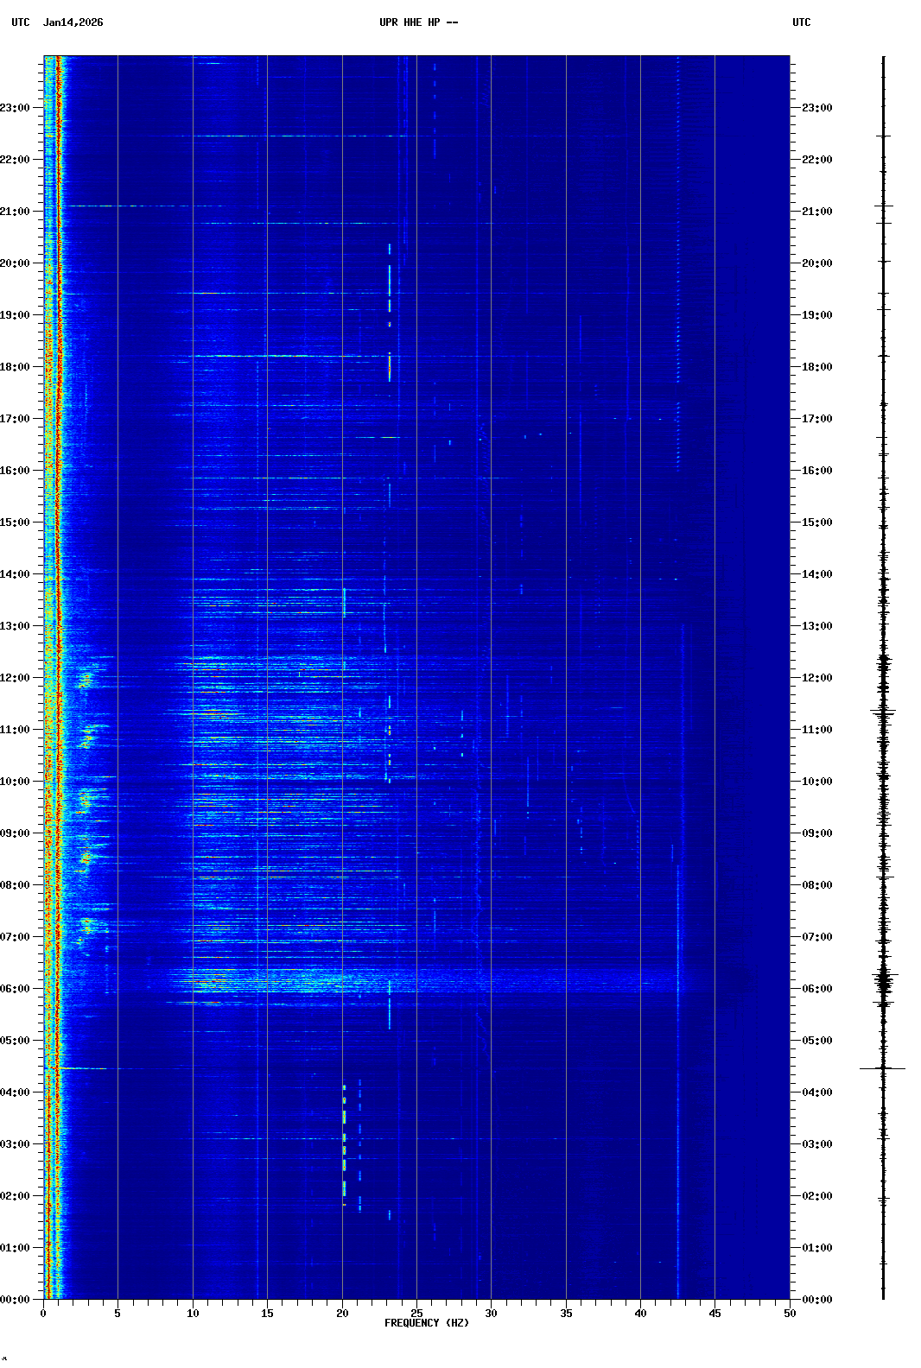The image size is (921, 1368).
Task: Click the yellow 20 Hz tone near 03:00
Action: pyautogui.click(x=344, y=1140)
